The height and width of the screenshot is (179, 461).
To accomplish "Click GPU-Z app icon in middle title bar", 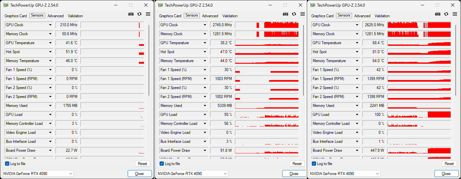I will click(x=161, y=5).
